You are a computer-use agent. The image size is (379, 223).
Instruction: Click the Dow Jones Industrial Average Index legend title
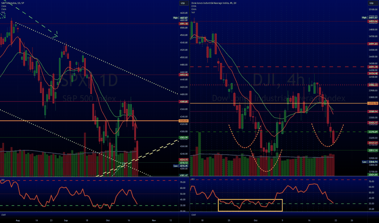coord(214,3)
